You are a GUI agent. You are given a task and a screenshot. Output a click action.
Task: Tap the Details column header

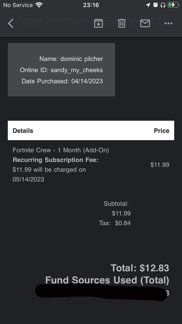coord(23,131)
